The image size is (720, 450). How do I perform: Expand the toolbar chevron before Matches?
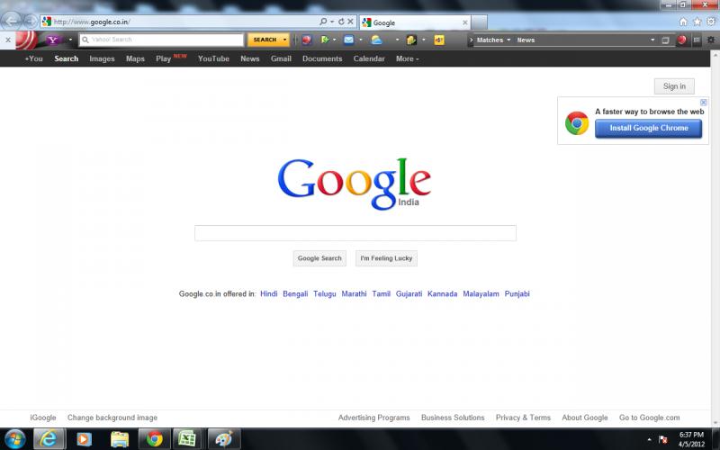coord(471,40)
